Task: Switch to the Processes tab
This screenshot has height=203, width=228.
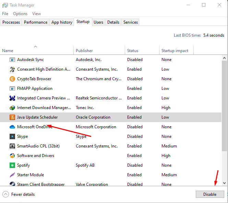Action: 11,22
